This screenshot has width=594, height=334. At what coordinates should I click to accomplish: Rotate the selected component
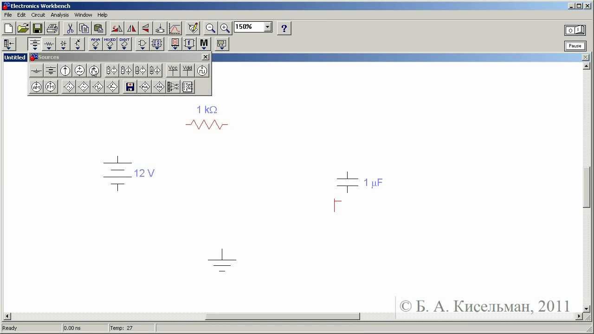pos(117,28)
